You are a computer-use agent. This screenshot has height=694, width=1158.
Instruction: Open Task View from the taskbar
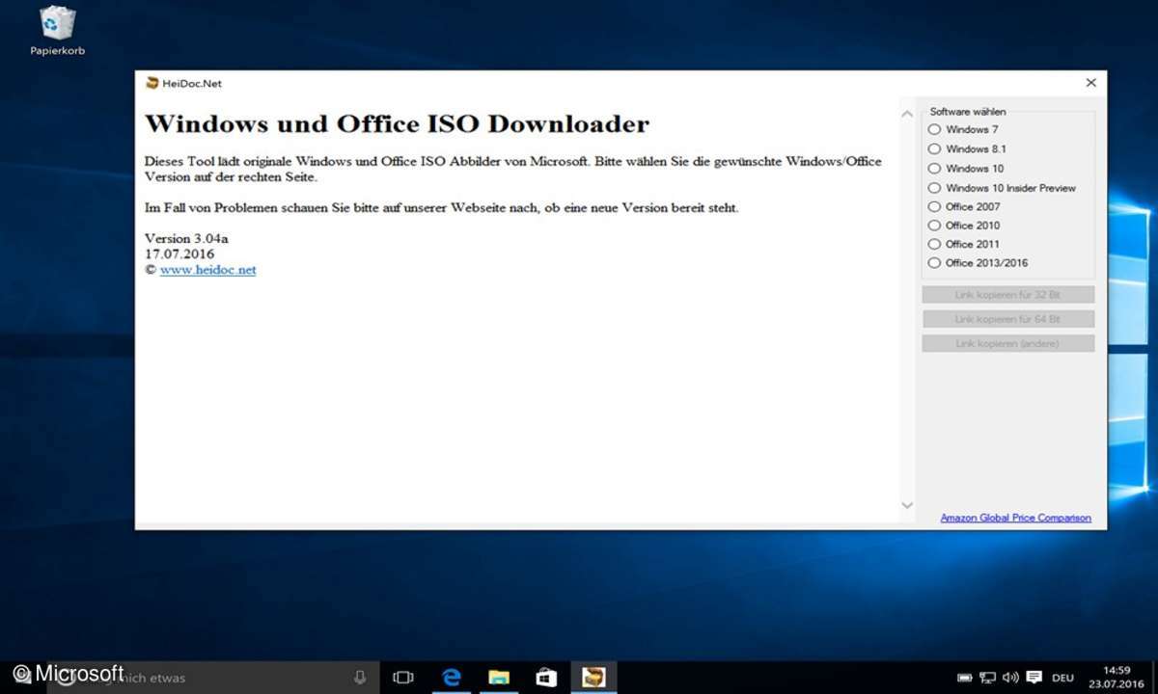[x=404, y=678]
